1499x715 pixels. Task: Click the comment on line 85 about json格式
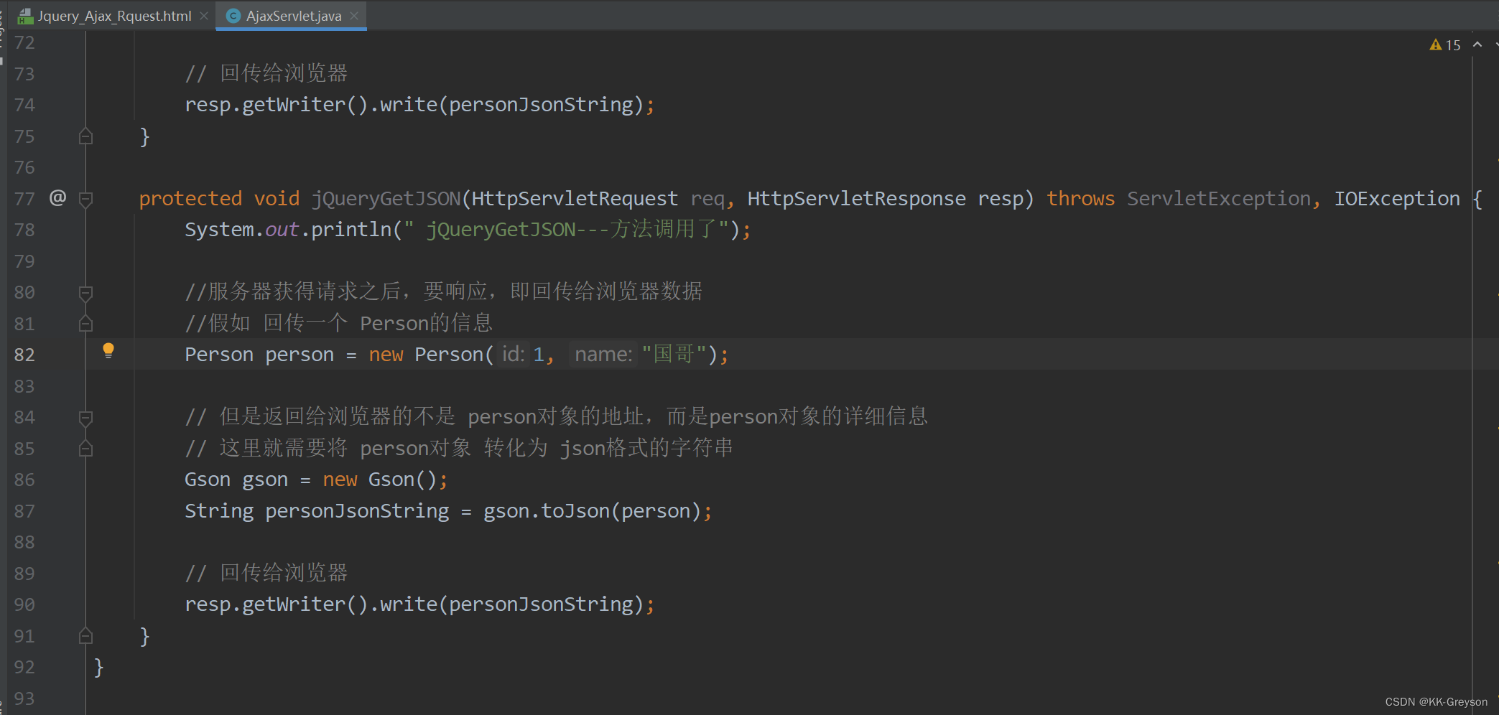click(x=459, y=448)
